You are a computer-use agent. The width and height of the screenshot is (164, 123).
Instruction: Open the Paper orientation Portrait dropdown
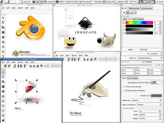tap(149, 105)
